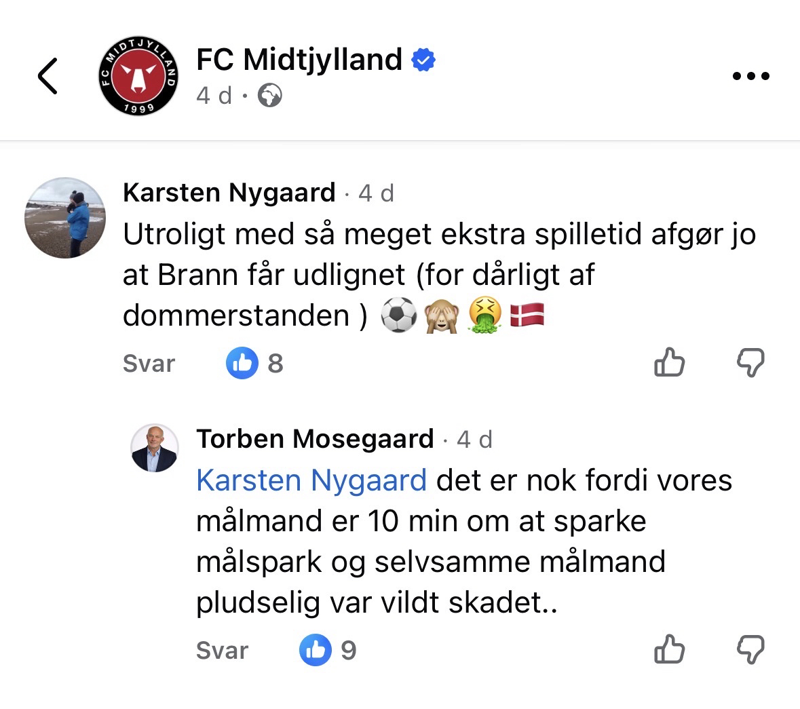Open Karsten Nygaard's profile picture
This screenshot has width=800, height=709.
tap(65, 218)
